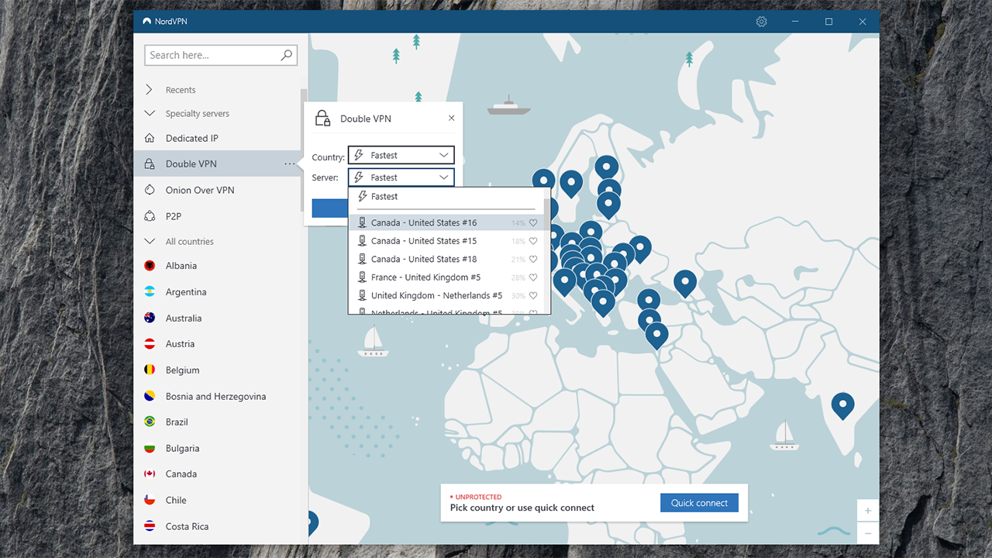This screenshot has height=558, width=992.
Task: Expand the Recents section
Action: 150,90
